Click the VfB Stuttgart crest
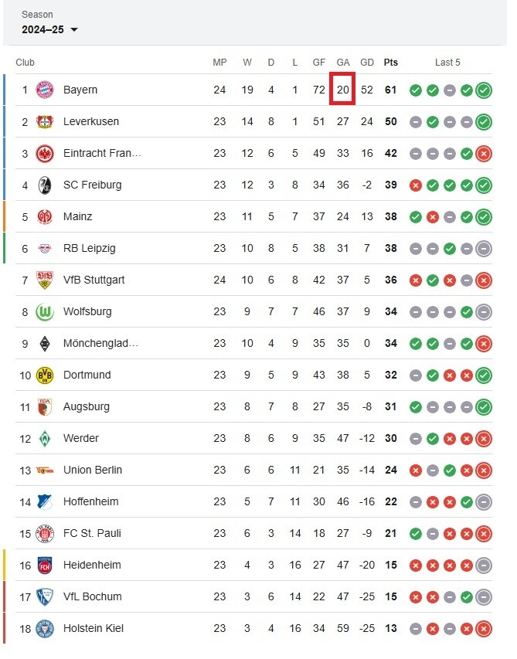This screenshot has height=659, width=517. point(45,280)
